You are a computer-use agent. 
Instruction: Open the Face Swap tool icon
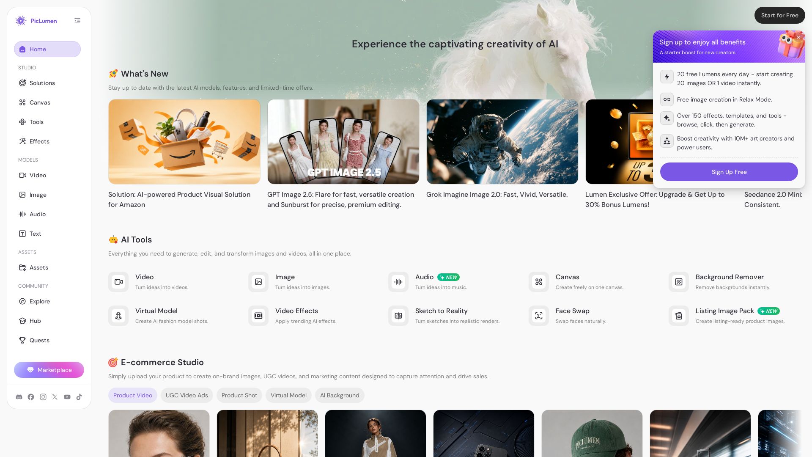tap(539, 316)
